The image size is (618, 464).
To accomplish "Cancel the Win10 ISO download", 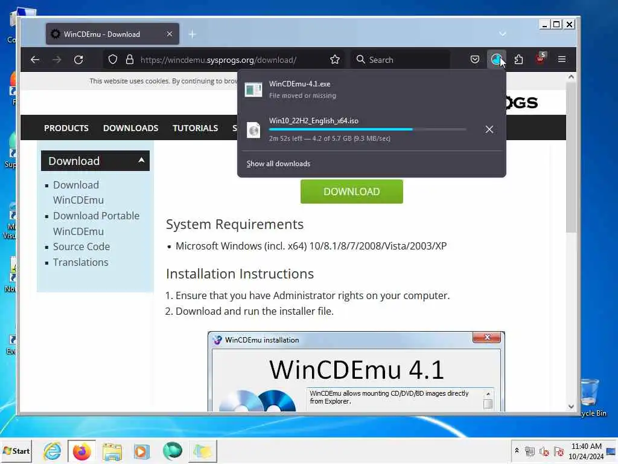I will click(489, 129).
